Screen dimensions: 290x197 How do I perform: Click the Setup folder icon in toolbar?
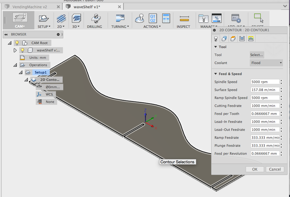(44, 18)
